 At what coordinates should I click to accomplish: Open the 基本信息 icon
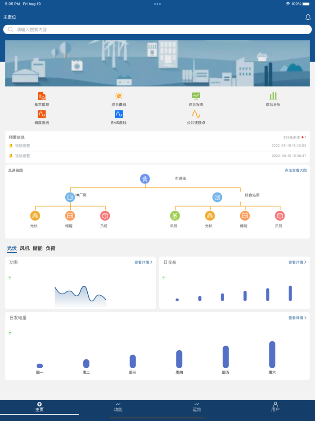[41, 96]
